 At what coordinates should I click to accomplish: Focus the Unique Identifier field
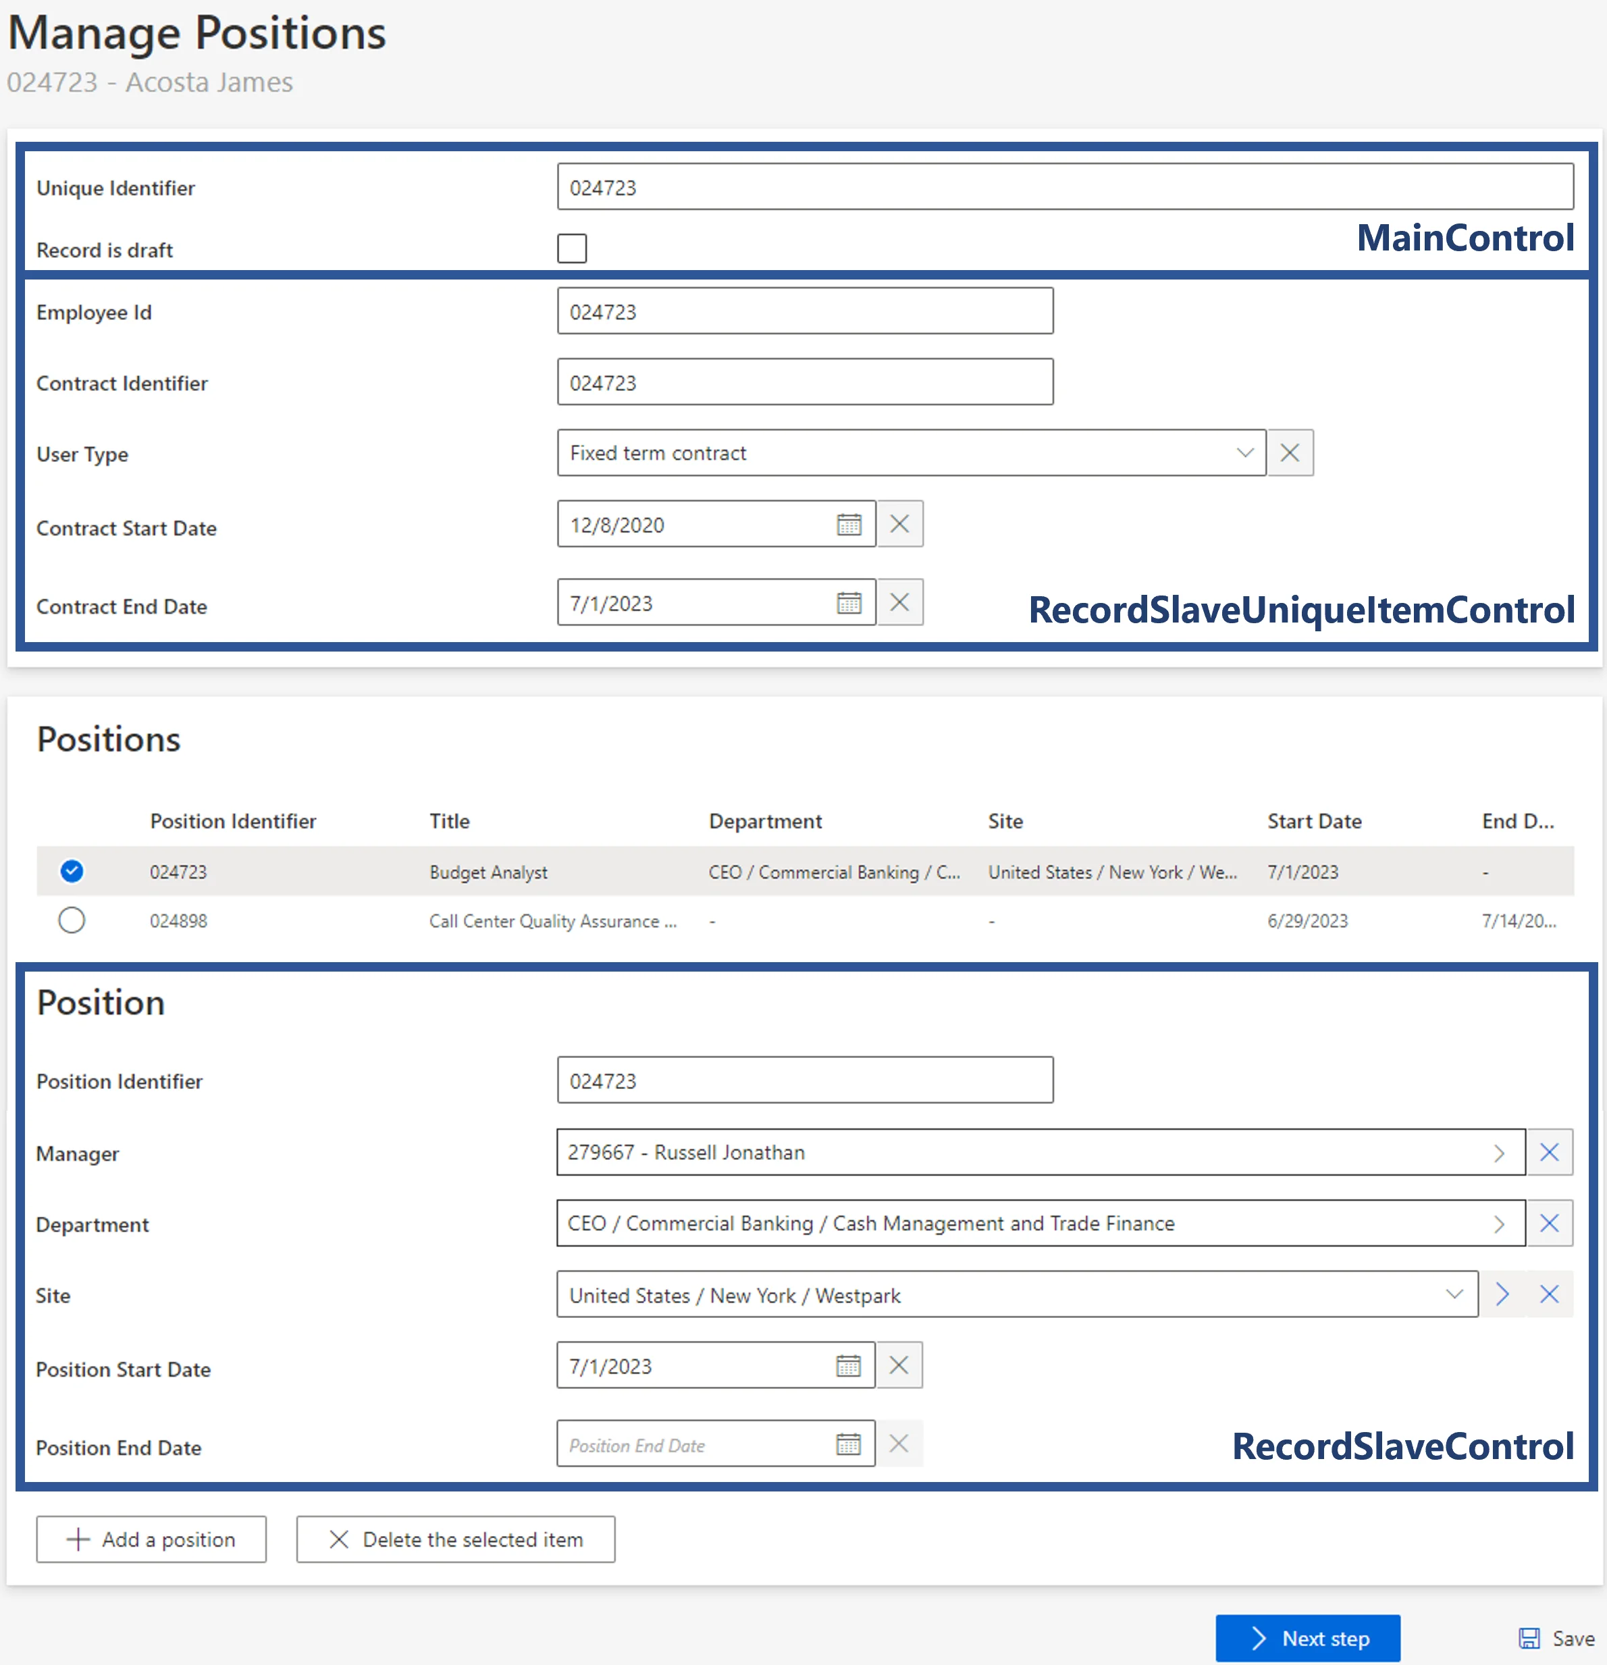[1065, 187]
